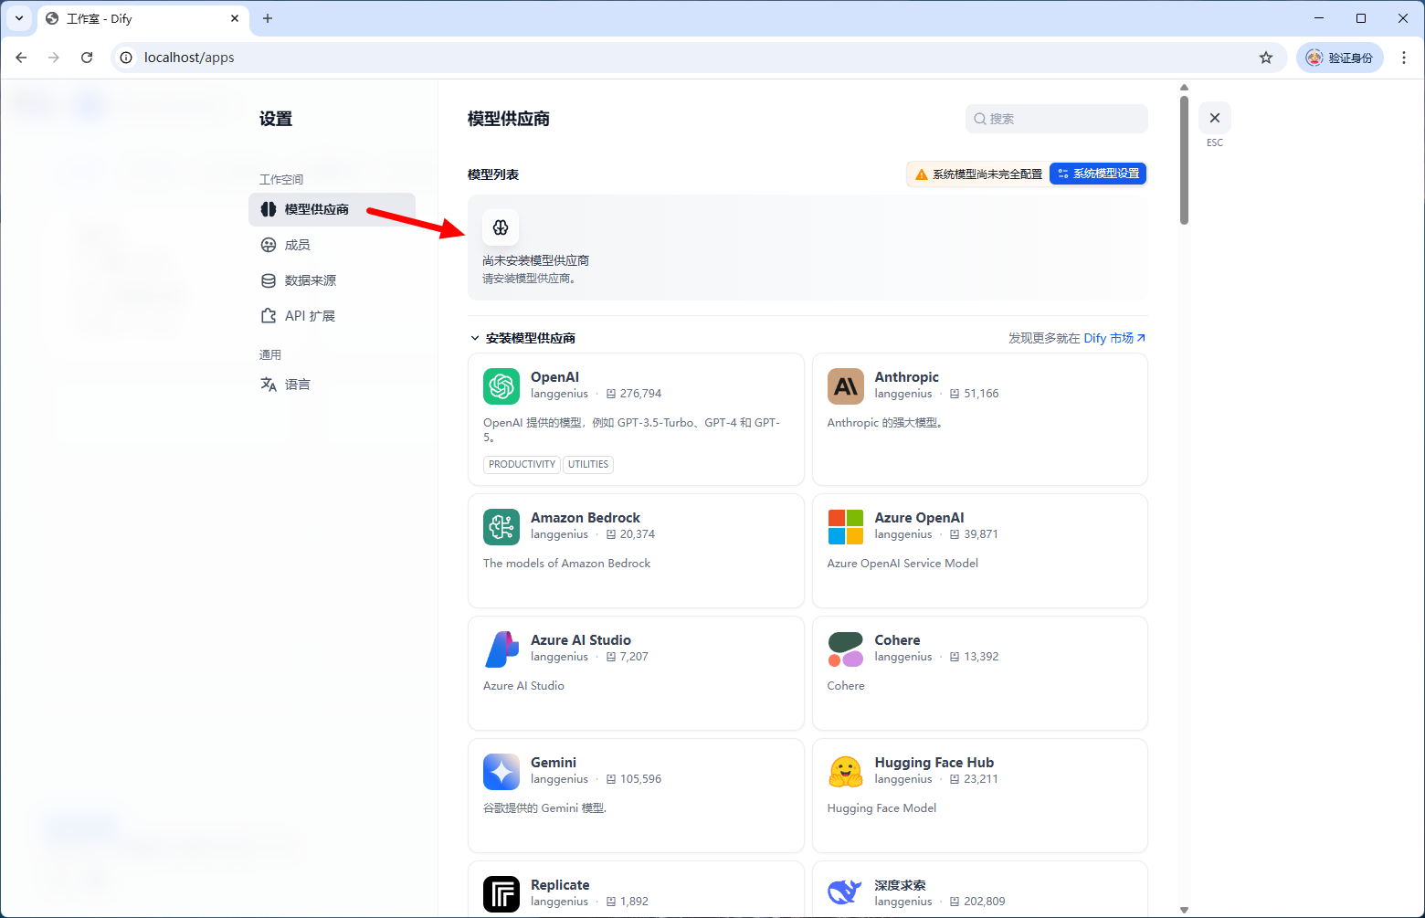Click the 验证身份 profile button
Screen dimensions: 1425x918
pyautogui.click(x=1340, y=58)
